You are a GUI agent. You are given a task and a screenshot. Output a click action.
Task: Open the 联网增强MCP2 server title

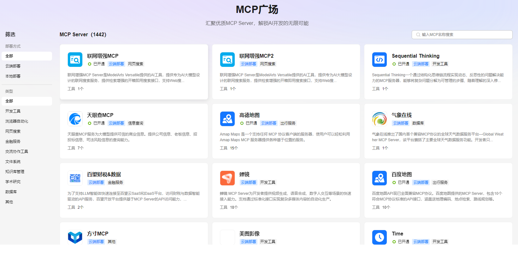tap(256, 56)
